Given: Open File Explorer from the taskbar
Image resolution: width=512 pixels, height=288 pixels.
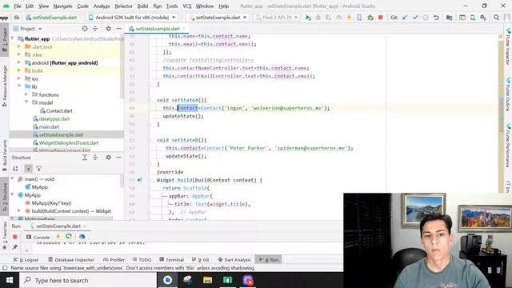Looking at the screenshot, I should [x=207, y=280].
